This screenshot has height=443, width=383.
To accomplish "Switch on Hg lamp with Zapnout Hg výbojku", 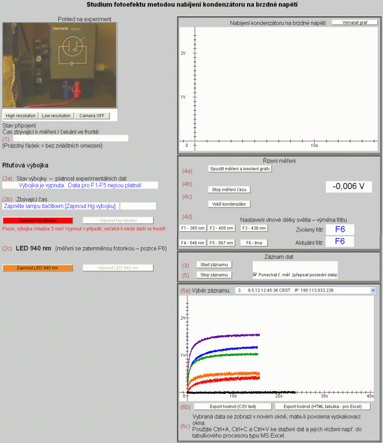I will coord(38,221).
